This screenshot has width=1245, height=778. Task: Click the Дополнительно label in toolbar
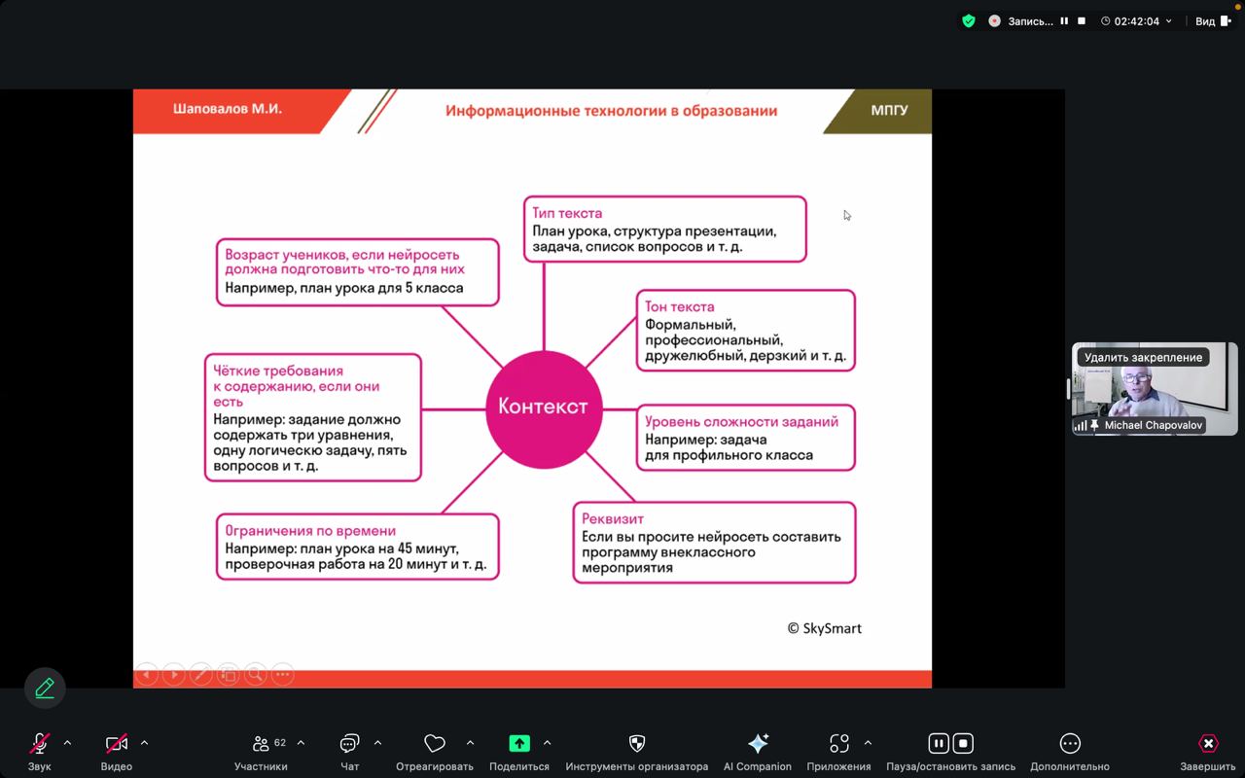[1070, 766]
